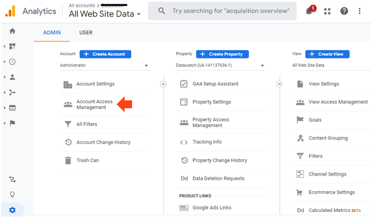Go to Home in left sidebar
Viewport: 372px width, 217px height.
point(12,31)
